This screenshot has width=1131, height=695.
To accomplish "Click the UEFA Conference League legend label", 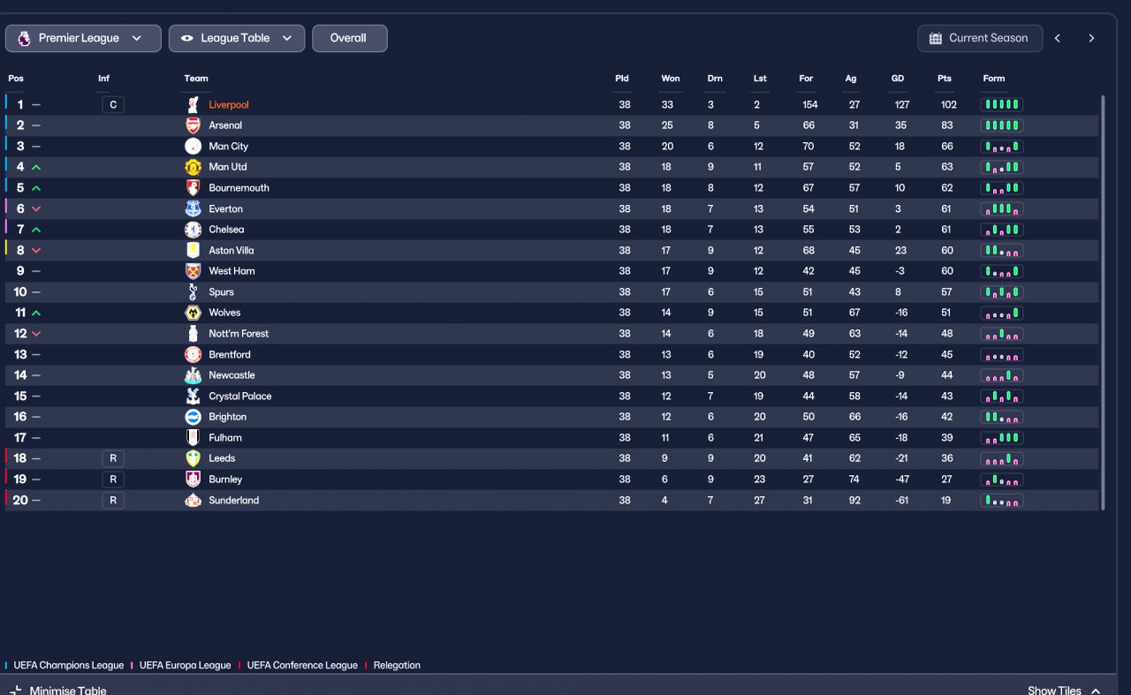I will (x=302, y=666).
